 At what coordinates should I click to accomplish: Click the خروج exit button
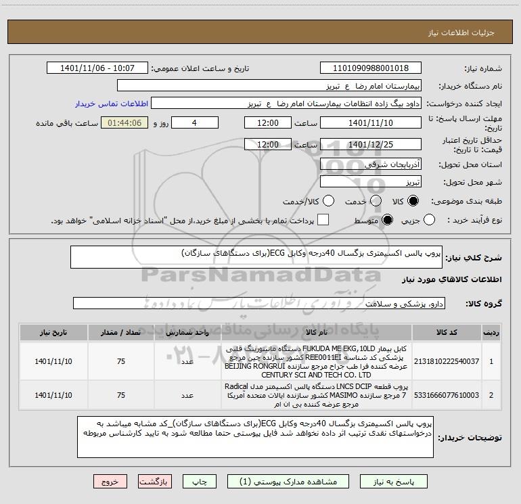tap(110, 482)
